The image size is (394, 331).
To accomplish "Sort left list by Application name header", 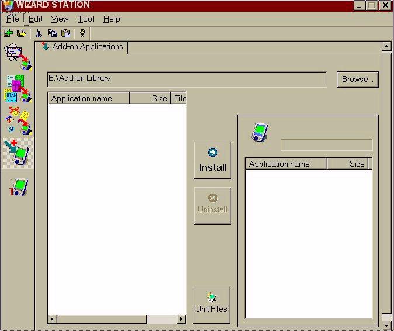I will [x=88, y=98].
